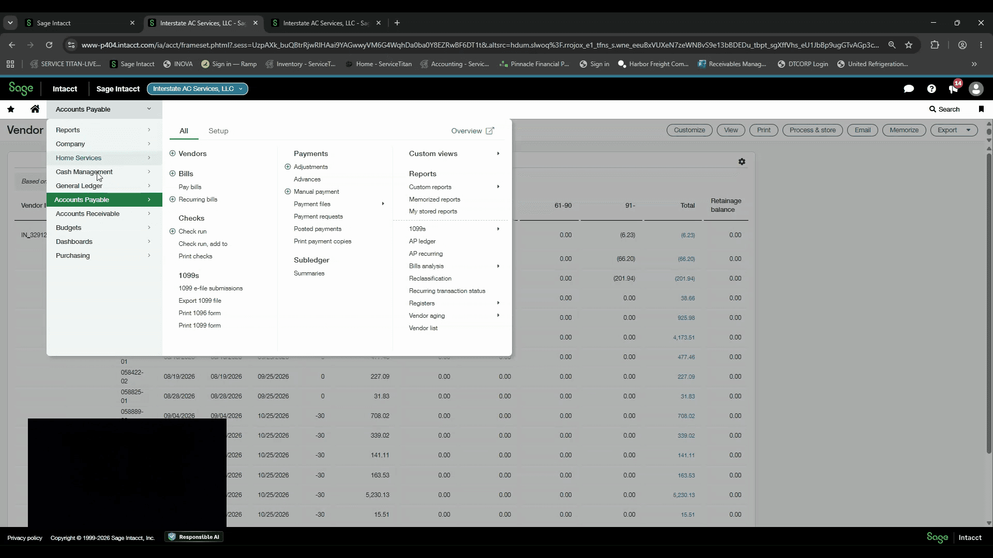993x558 pixels.
Task: Open the Export dropdown arrow
Action: [x=969, y=130]
